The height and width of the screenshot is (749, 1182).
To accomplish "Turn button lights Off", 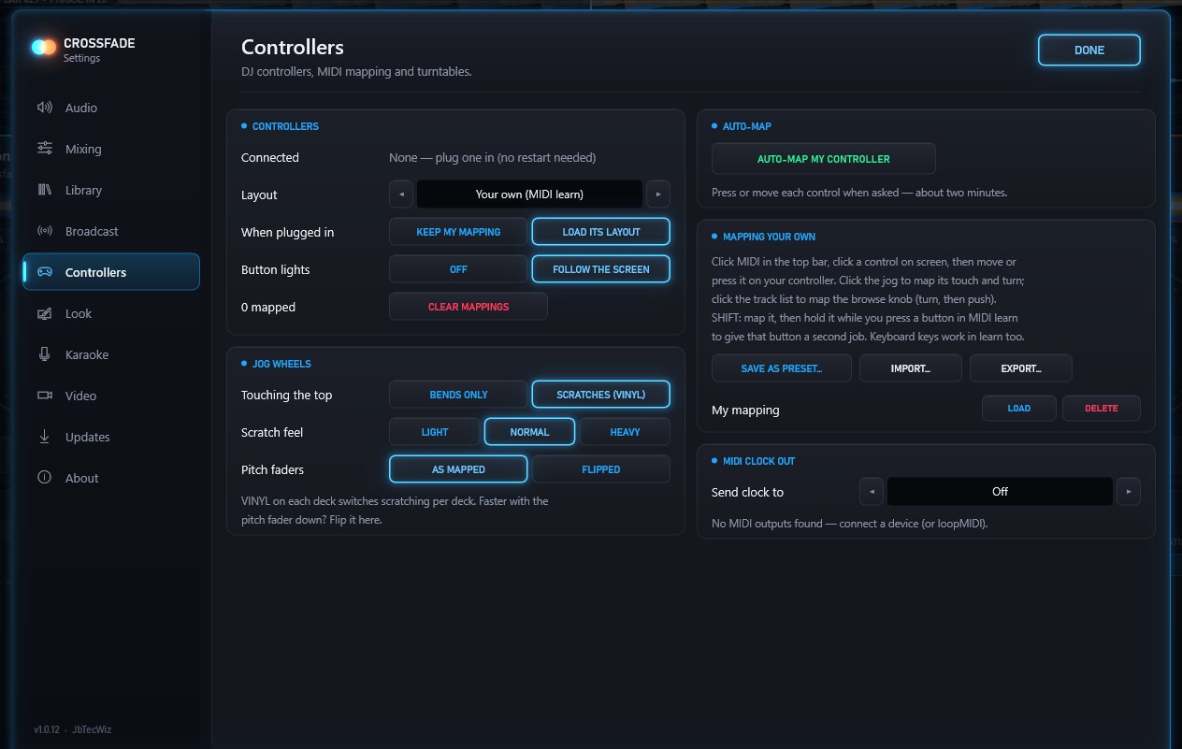I will [x=458, y=269].
